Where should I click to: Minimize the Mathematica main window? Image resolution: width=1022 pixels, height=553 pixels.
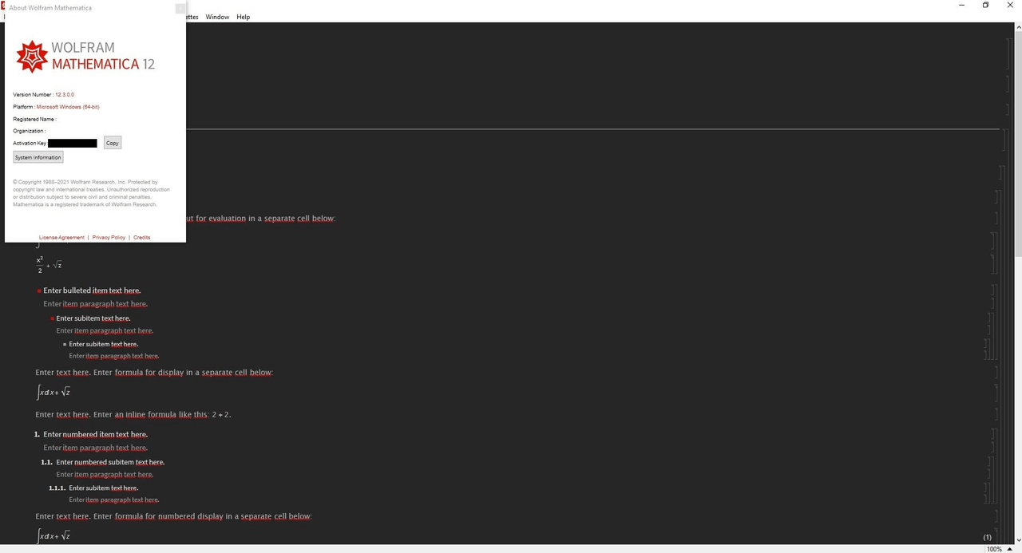(x=961, y=5)
